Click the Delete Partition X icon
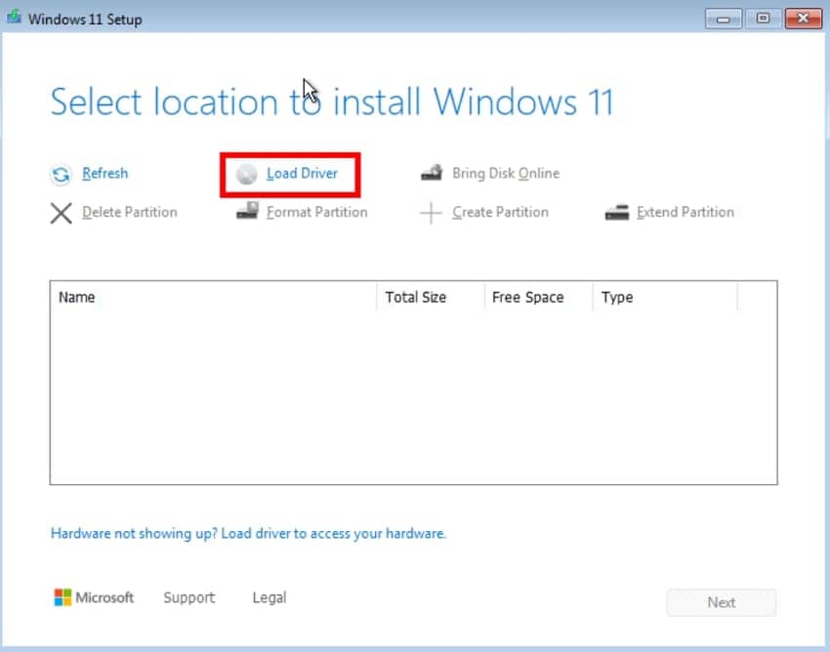 61,214
